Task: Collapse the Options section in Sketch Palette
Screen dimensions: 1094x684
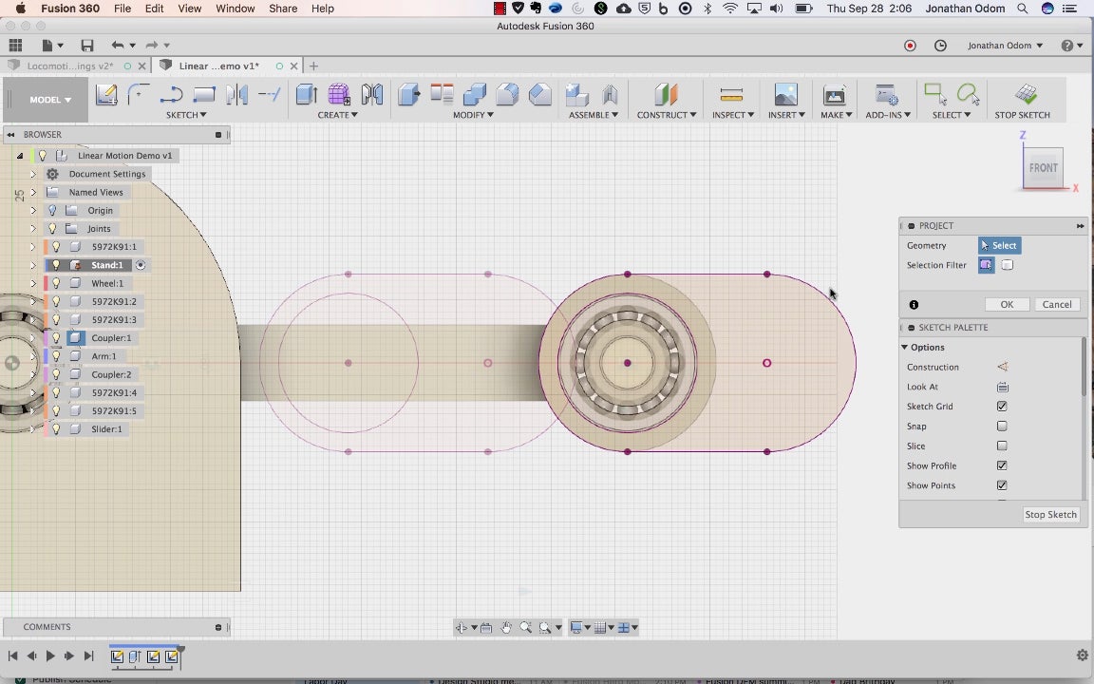Action: click(905, 347)
